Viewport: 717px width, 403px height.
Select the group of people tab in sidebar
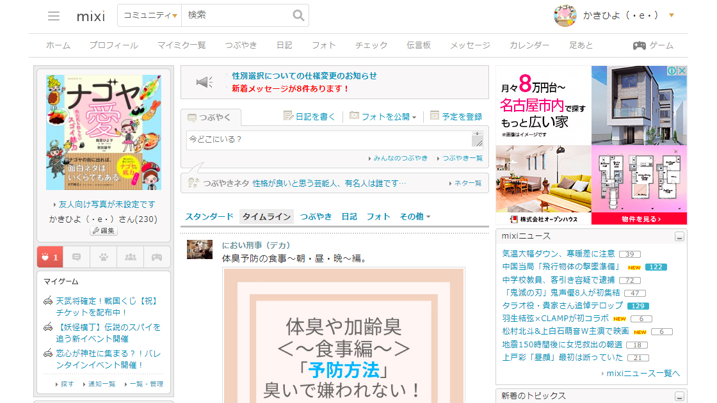click(x=131, y=257)
